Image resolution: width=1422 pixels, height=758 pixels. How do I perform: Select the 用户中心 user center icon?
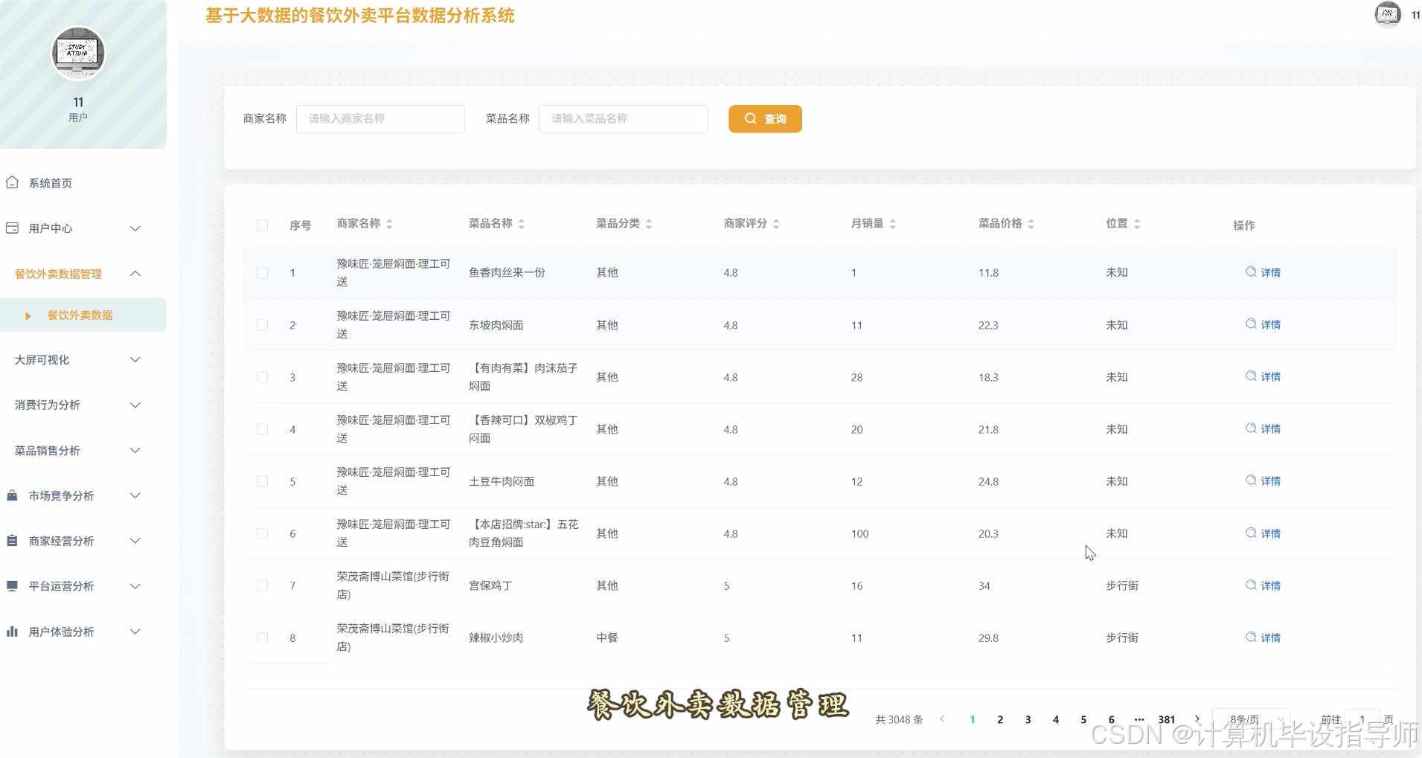tap(12, 228)
